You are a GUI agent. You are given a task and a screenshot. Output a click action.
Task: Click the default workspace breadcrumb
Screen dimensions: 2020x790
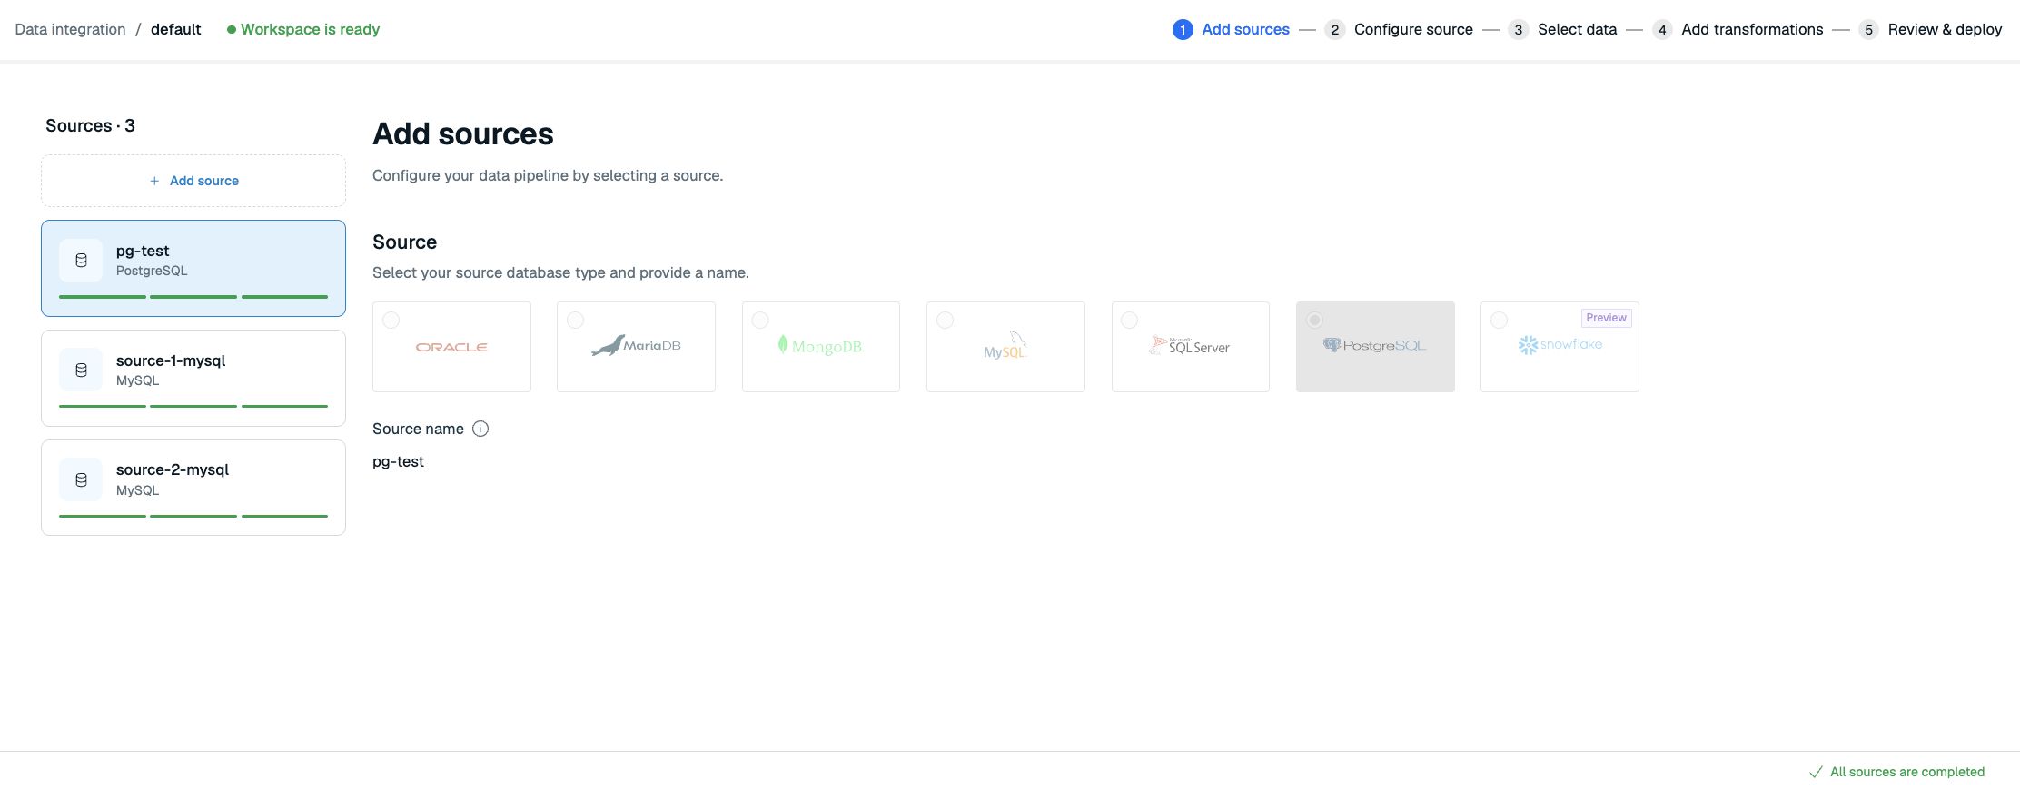pos(175,29)
